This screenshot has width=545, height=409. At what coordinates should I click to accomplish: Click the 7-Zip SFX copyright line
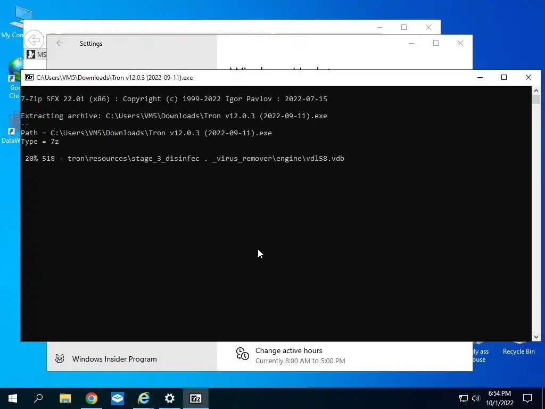[174, 99]
